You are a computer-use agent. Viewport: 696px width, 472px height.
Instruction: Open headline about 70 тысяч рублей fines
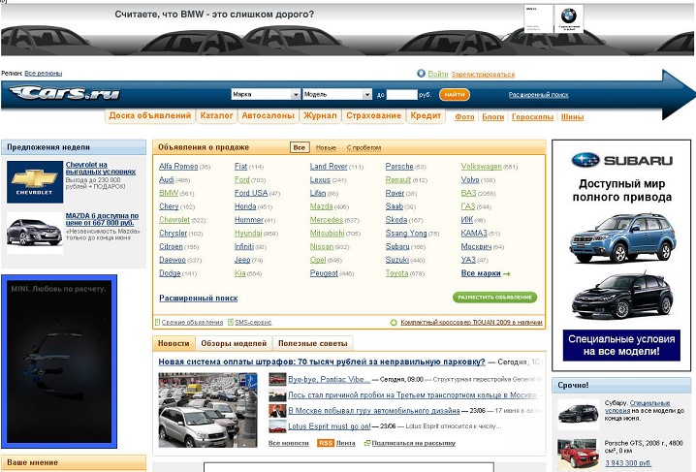[x=322, y=362]
